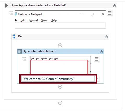Click Edit in the small Type Into screenshot

tap(38, 59)
